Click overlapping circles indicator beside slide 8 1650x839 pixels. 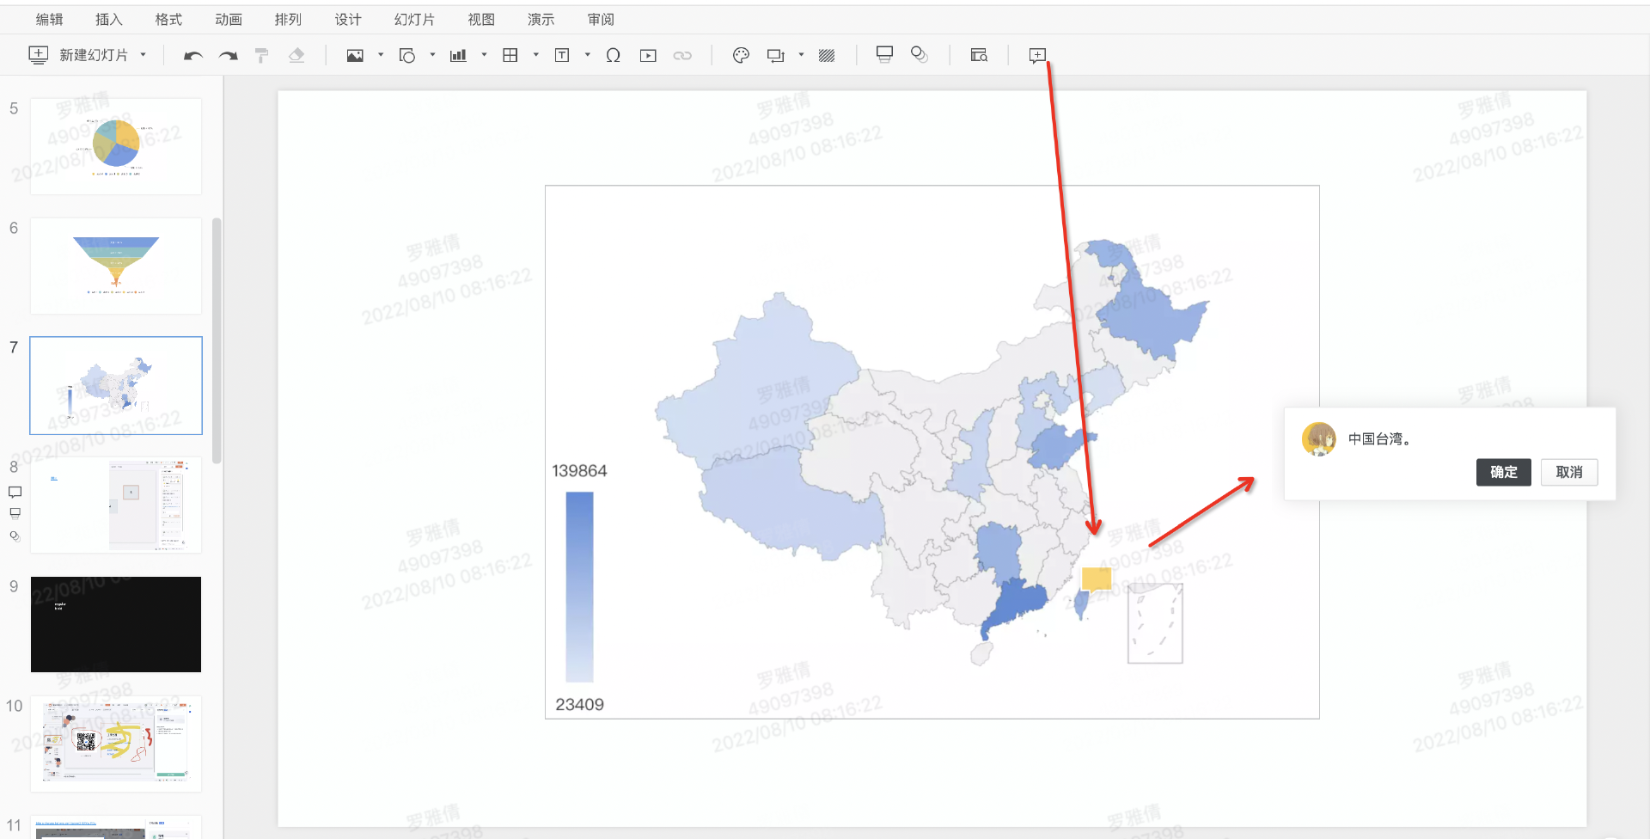(x=15, y=536)
